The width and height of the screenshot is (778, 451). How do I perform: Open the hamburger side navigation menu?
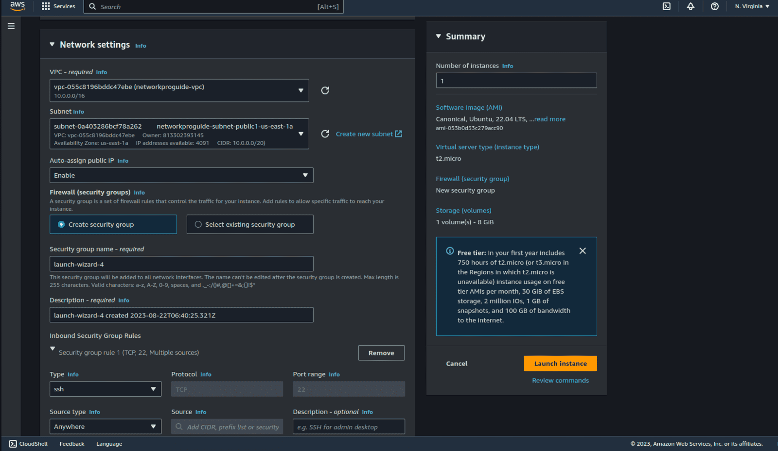tap(11, 26)
